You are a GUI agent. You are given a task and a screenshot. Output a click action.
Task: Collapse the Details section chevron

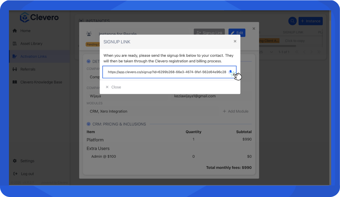click(x=89, y=61)
